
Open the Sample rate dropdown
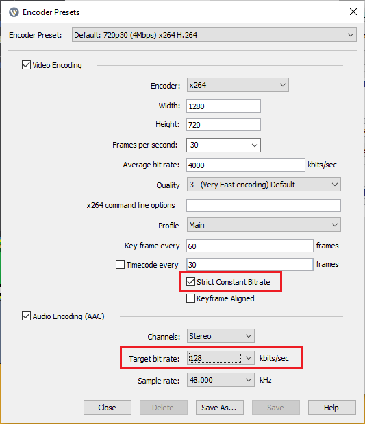tap(221, 380)
